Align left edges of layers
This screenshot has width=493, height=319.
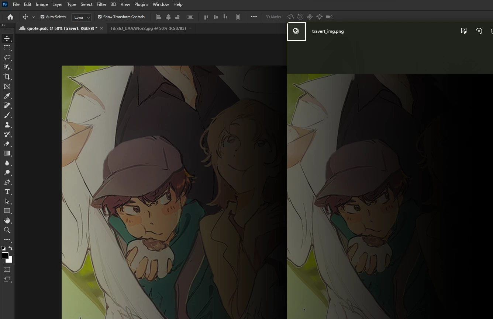pyautogui.click(x=159, y=17)
